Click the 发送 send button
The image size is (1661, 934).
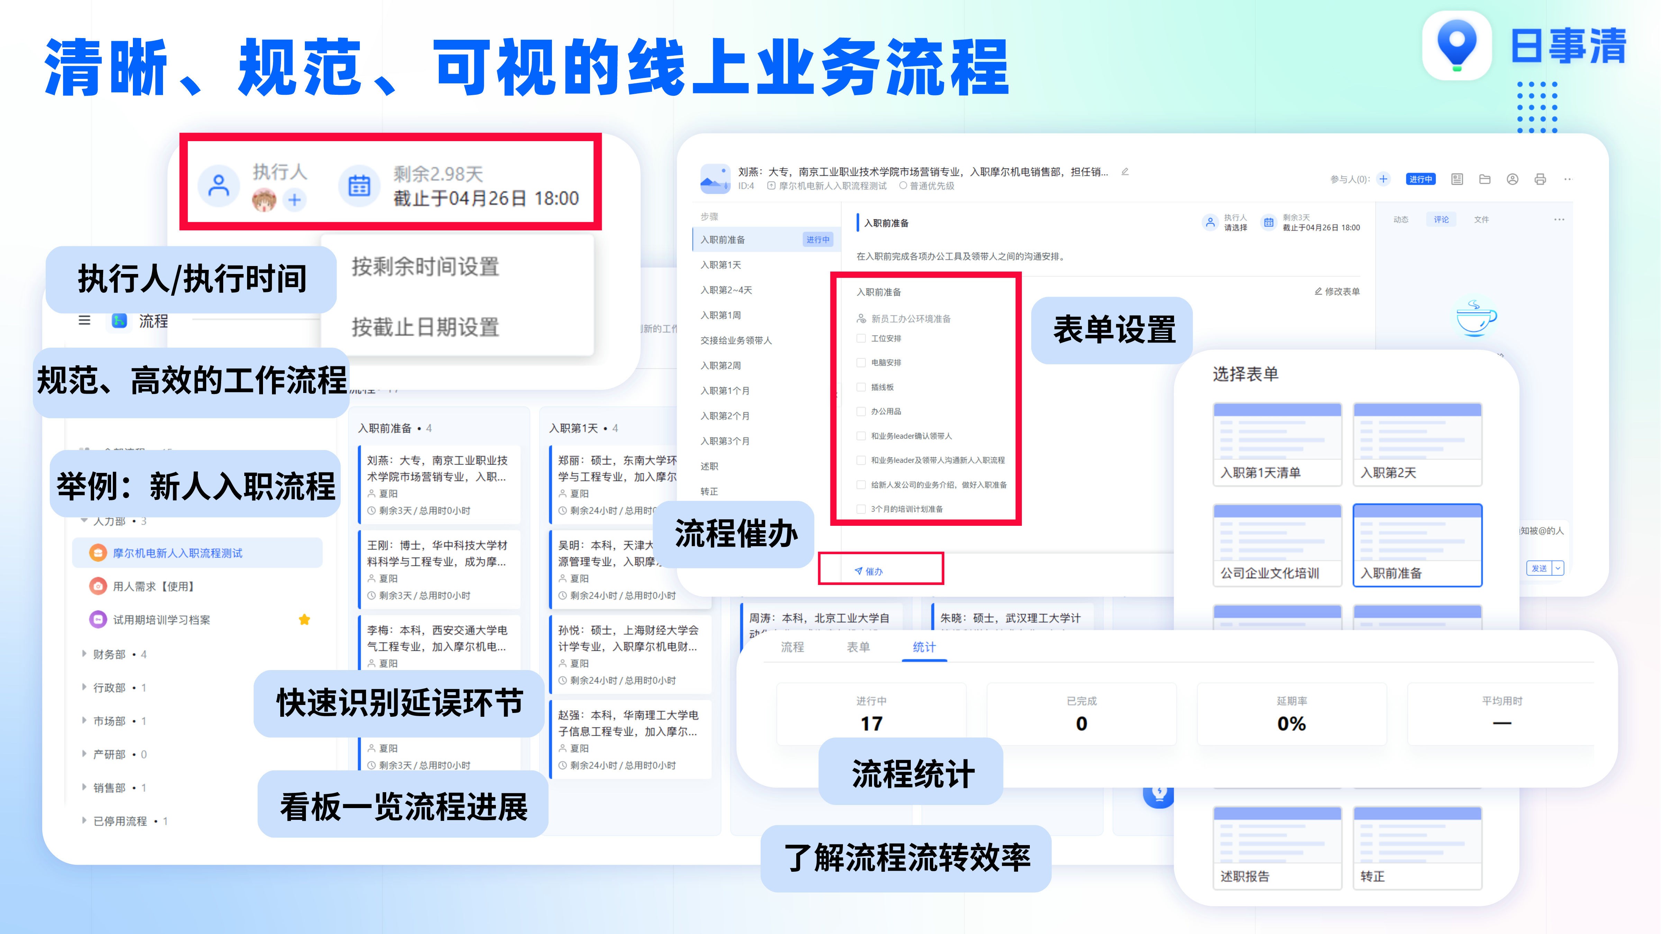[x=1540, y=568]
